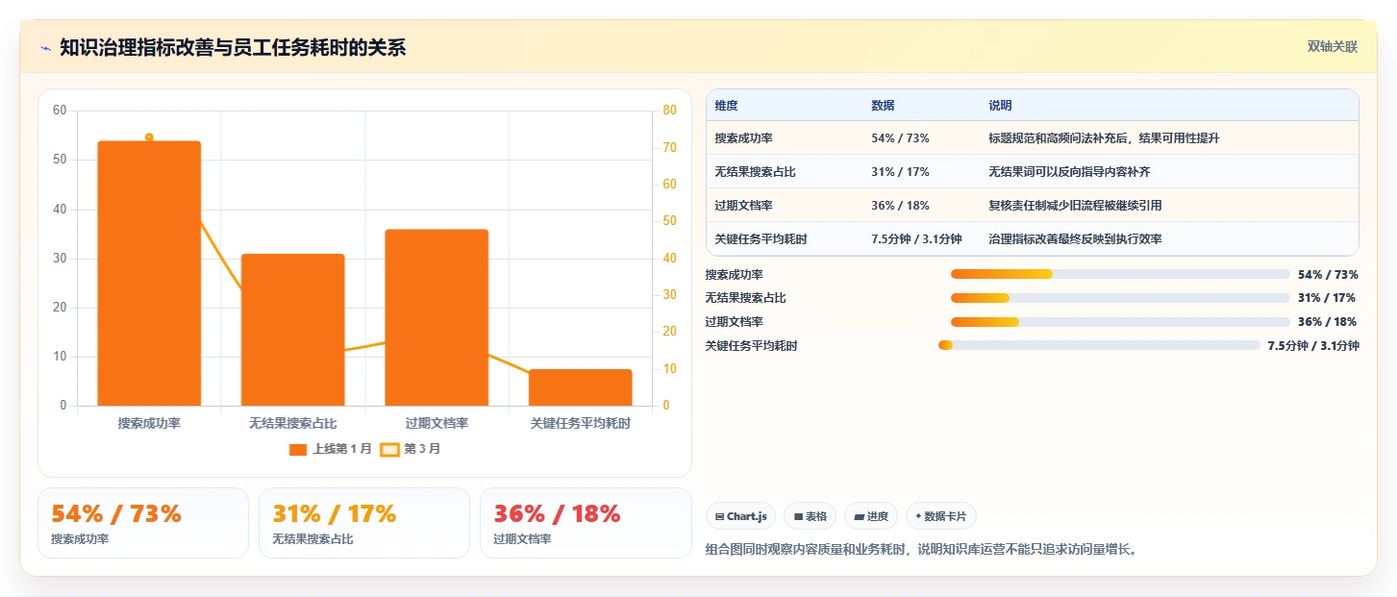Screen dimensions: 1397x597
Task: Toggle the 上线第 1 月 legend series
Action: click(330, 449)
